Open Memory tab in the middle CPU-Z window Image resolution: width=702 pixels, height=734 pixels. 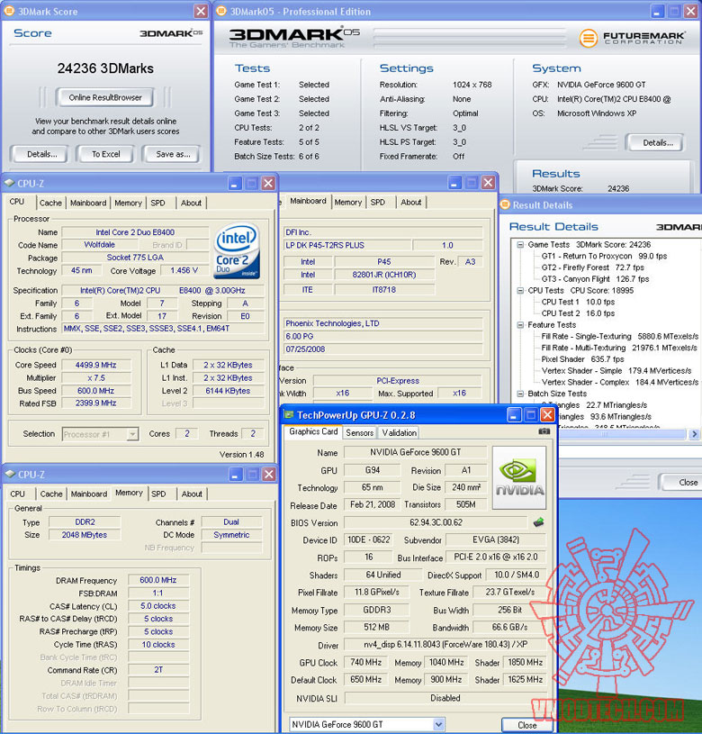tap(348, 203)
